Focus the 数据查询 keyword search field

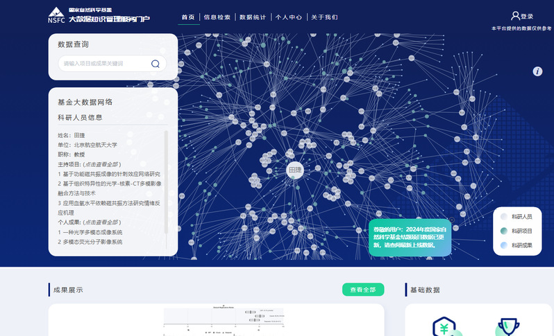104,64
